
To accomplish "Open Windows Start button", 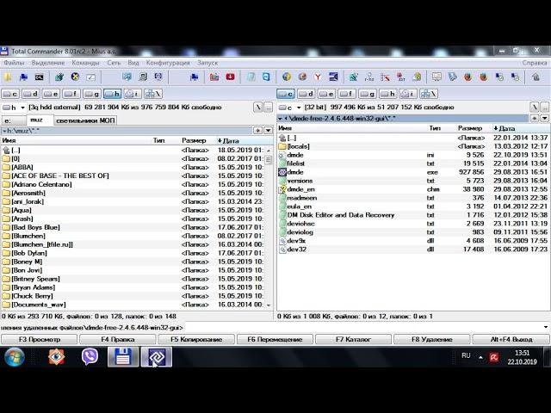I will pyautogui.click(x=15, y=357).
